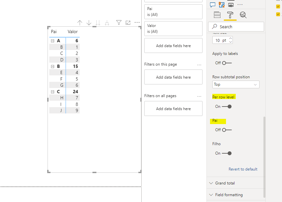Click the 'Valor' column header in matrix
The image size is (282, 202).
point(73,32)
